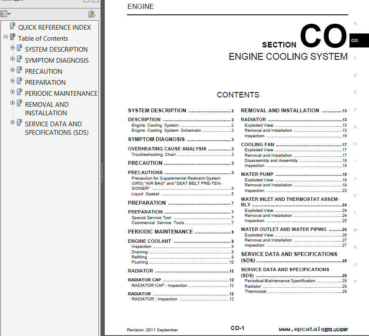Click PERIODIC MAINTENANCE bookmark icon

click(20, 92)
